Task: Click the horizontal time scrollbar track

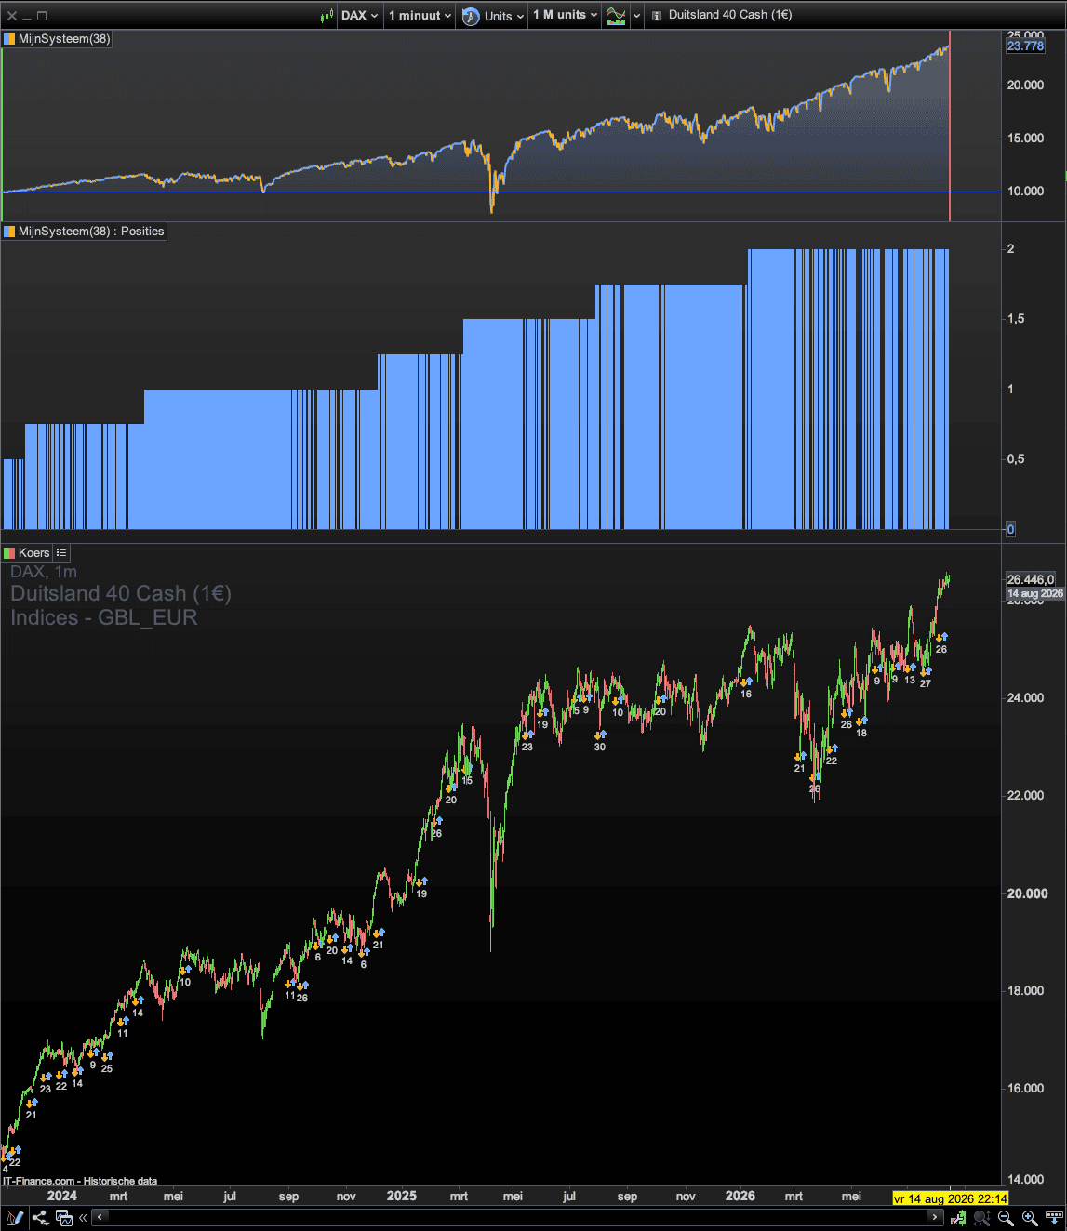Action: point(517,1217)
